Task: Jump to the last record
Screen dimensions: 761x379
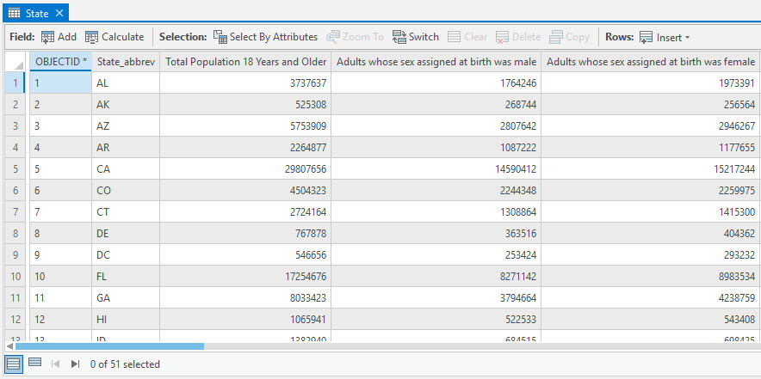Action: (x=76, y=364)
